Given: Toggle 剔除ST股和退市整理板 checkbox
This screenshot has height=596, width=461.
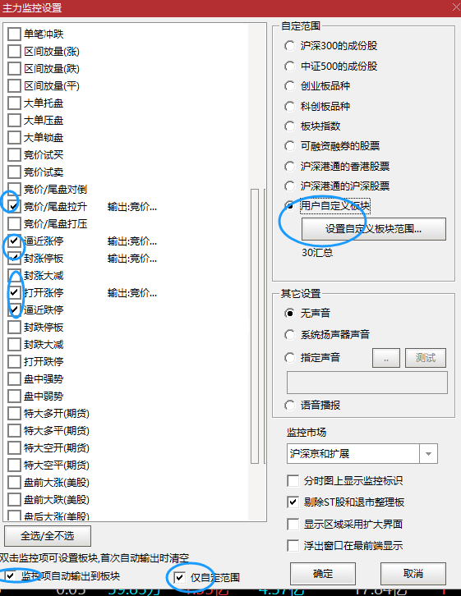Looking at the screenshot, I should point(293,502).
